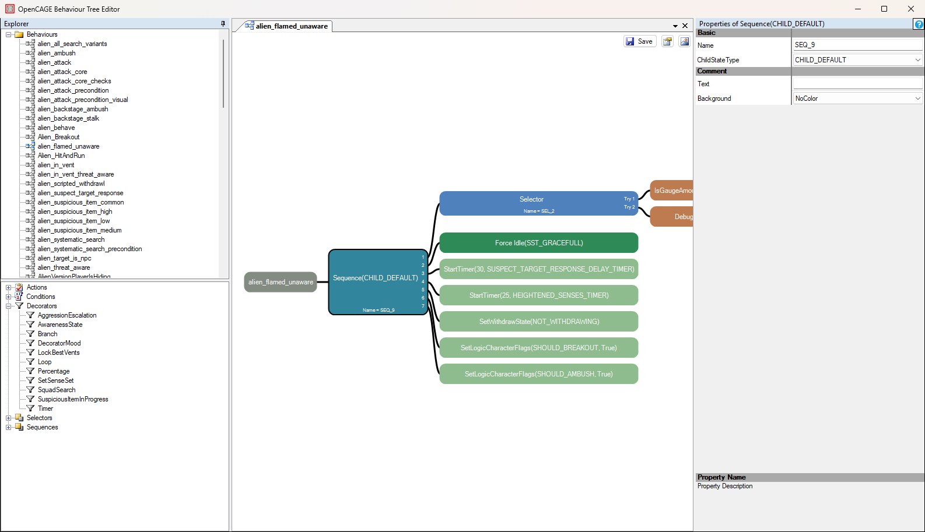The image size is (925, 532).
Task: Click the Decorators funnel icon
Action: pos(19,306)
